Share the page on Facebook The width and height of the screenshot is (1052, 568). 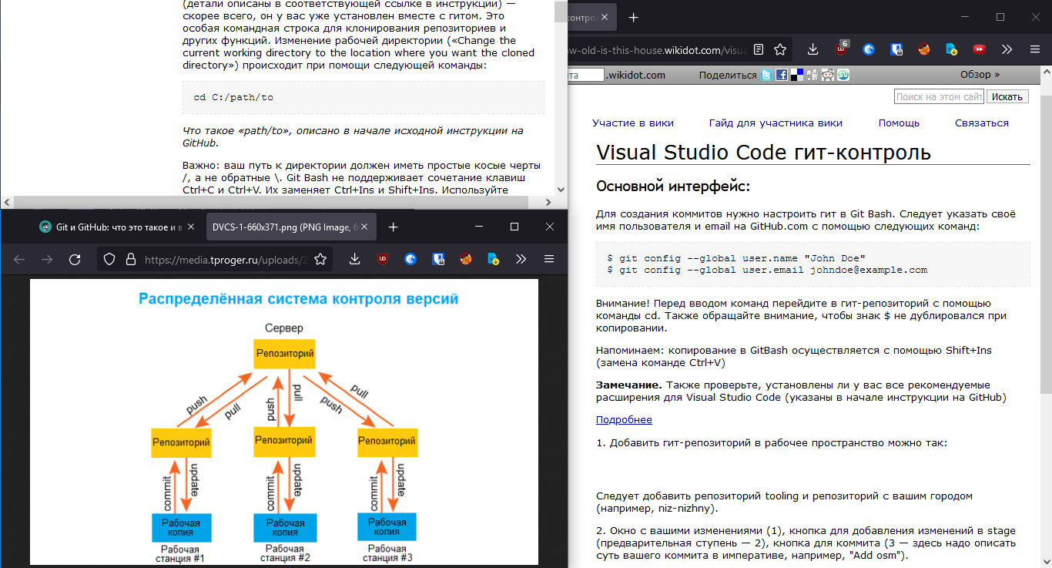tap(781, 75)
